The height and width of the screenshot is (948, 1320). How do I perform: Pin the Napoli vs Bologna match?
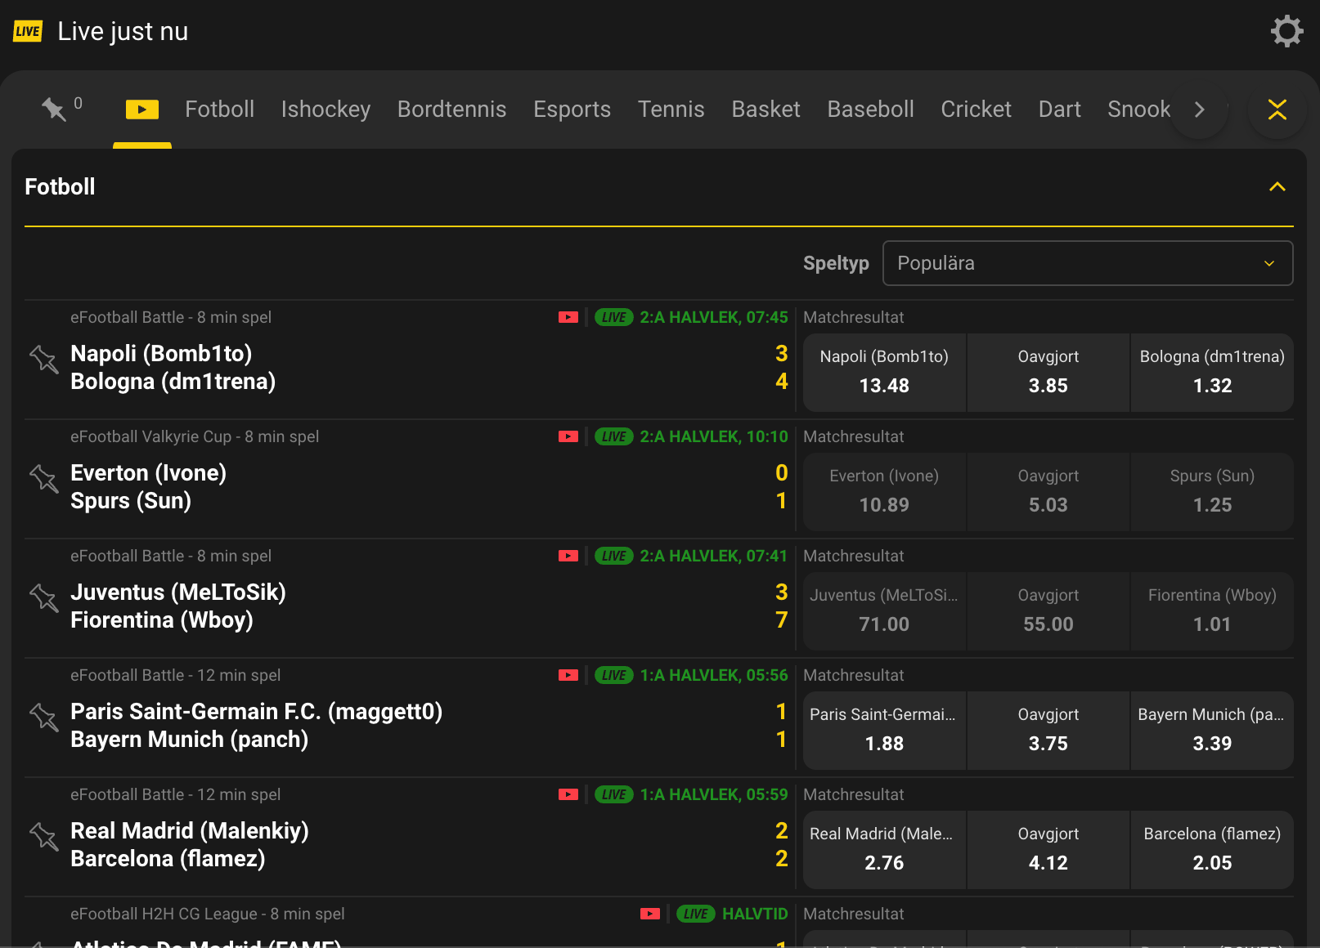click(44, 359)
